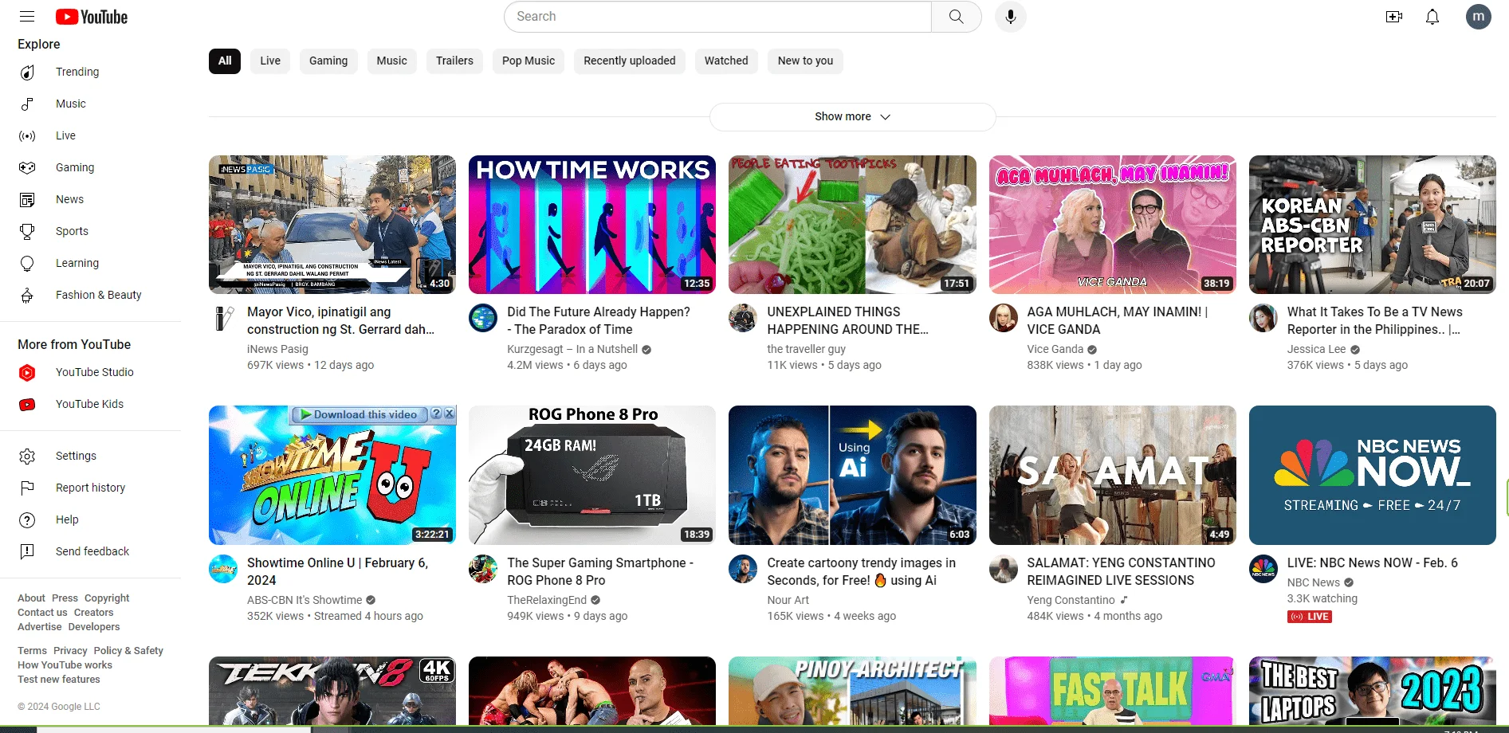Open Report history flag icon
Image resolution: width=1509 pixels, height=733 pixels.
(27, 488)
